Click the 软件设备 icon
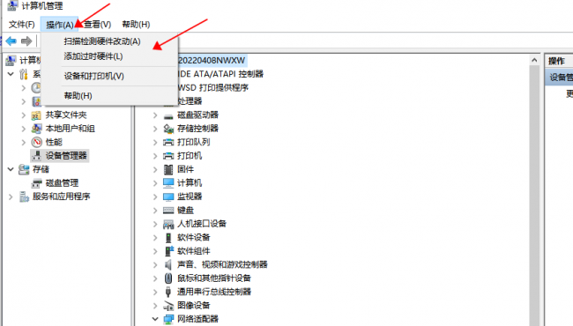This screenshot has height=326, width=573. pos(168,238)
